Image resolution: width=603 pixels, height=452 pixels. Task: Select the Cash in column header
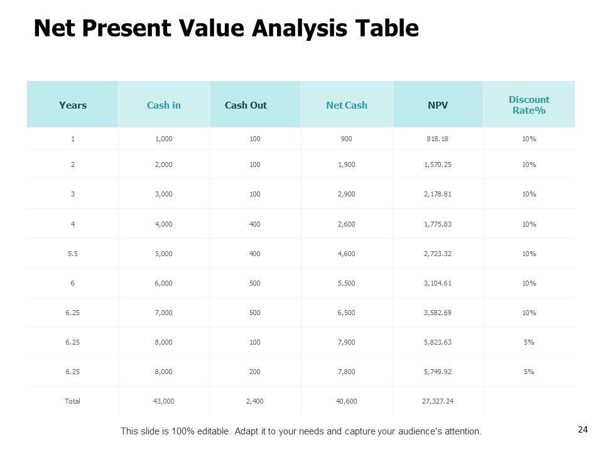pos(163,105)
